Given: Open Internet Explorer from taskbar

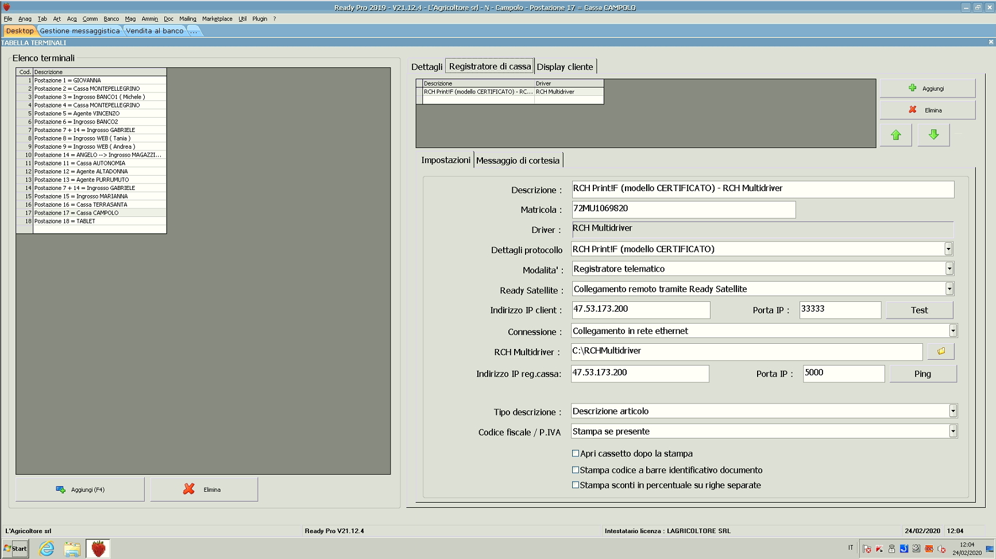Looking at the screenshot, I should 47,549.
